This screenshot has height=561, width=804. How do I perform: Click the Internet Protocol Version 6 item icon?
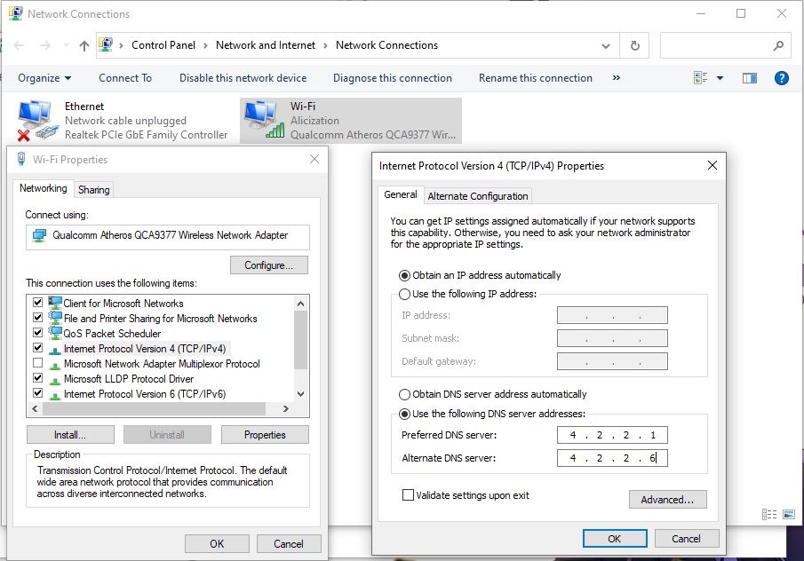(x=55, y=395)
